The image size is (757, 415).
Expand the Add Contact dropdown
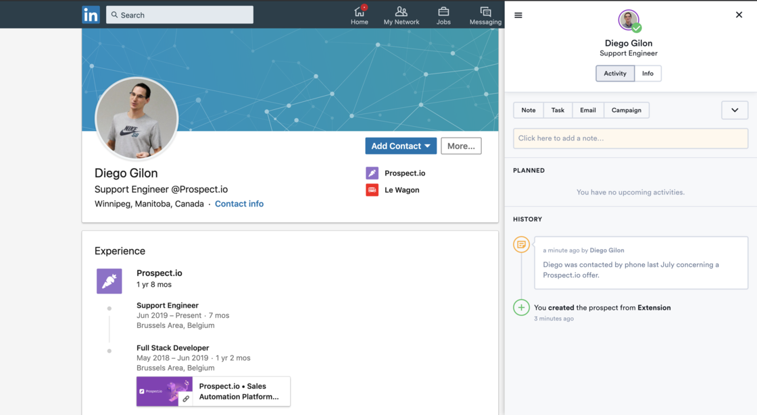[x=427, y=146]
